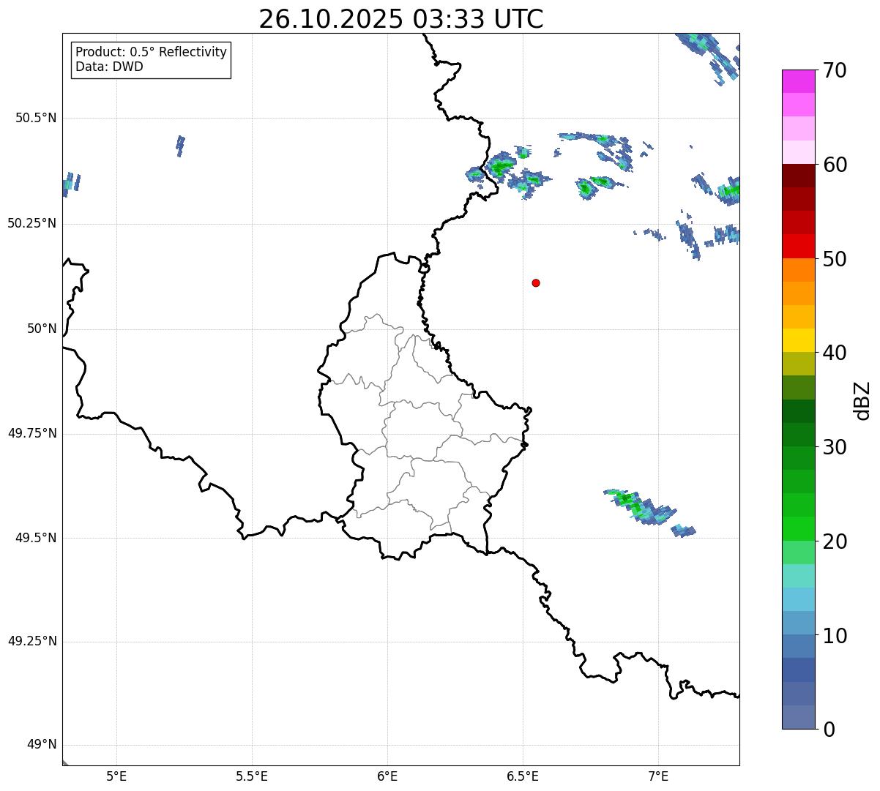Click the 49.25°N latitude label
The width and height of the screenshot is (880, 791).
pyautogui.click(x=32, y=642)
